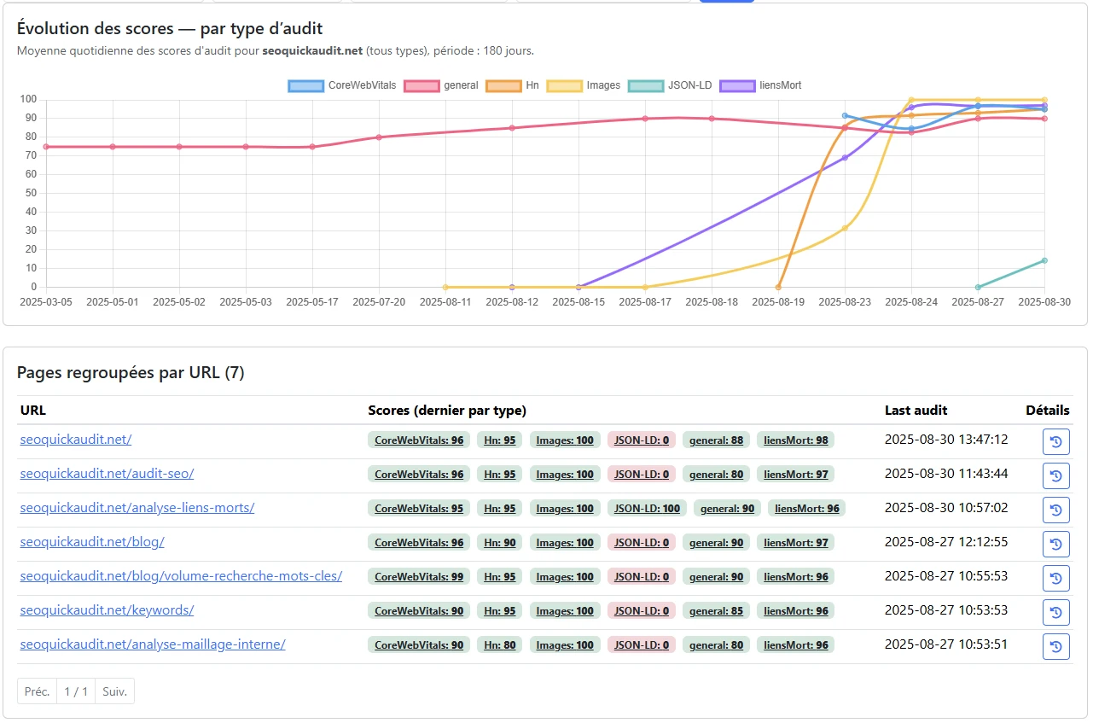Screen dimensions: 1093x723
Task: Click the Suiv. pagination button
Action: [x=114, y=691]
